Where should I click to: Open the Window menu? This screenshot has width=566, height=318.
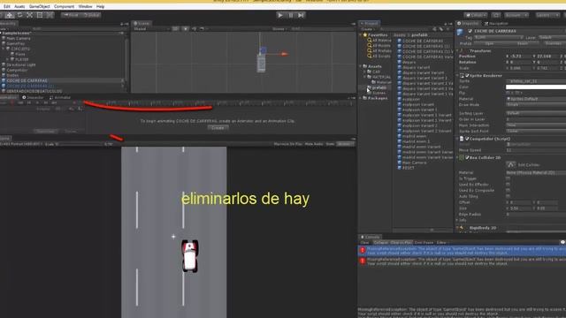(85, 6)
